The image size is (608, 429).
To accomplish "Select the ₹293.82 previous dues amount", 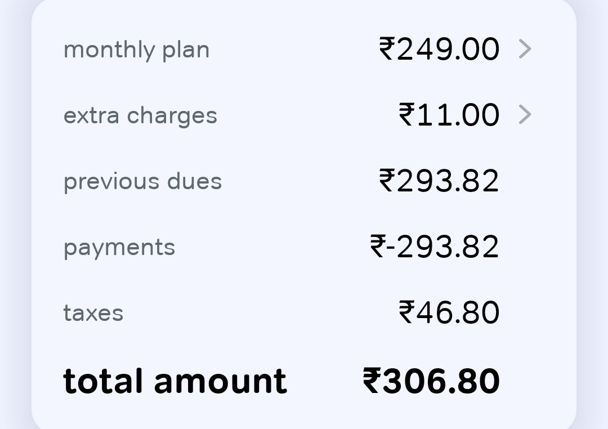I will coord(439,181).
